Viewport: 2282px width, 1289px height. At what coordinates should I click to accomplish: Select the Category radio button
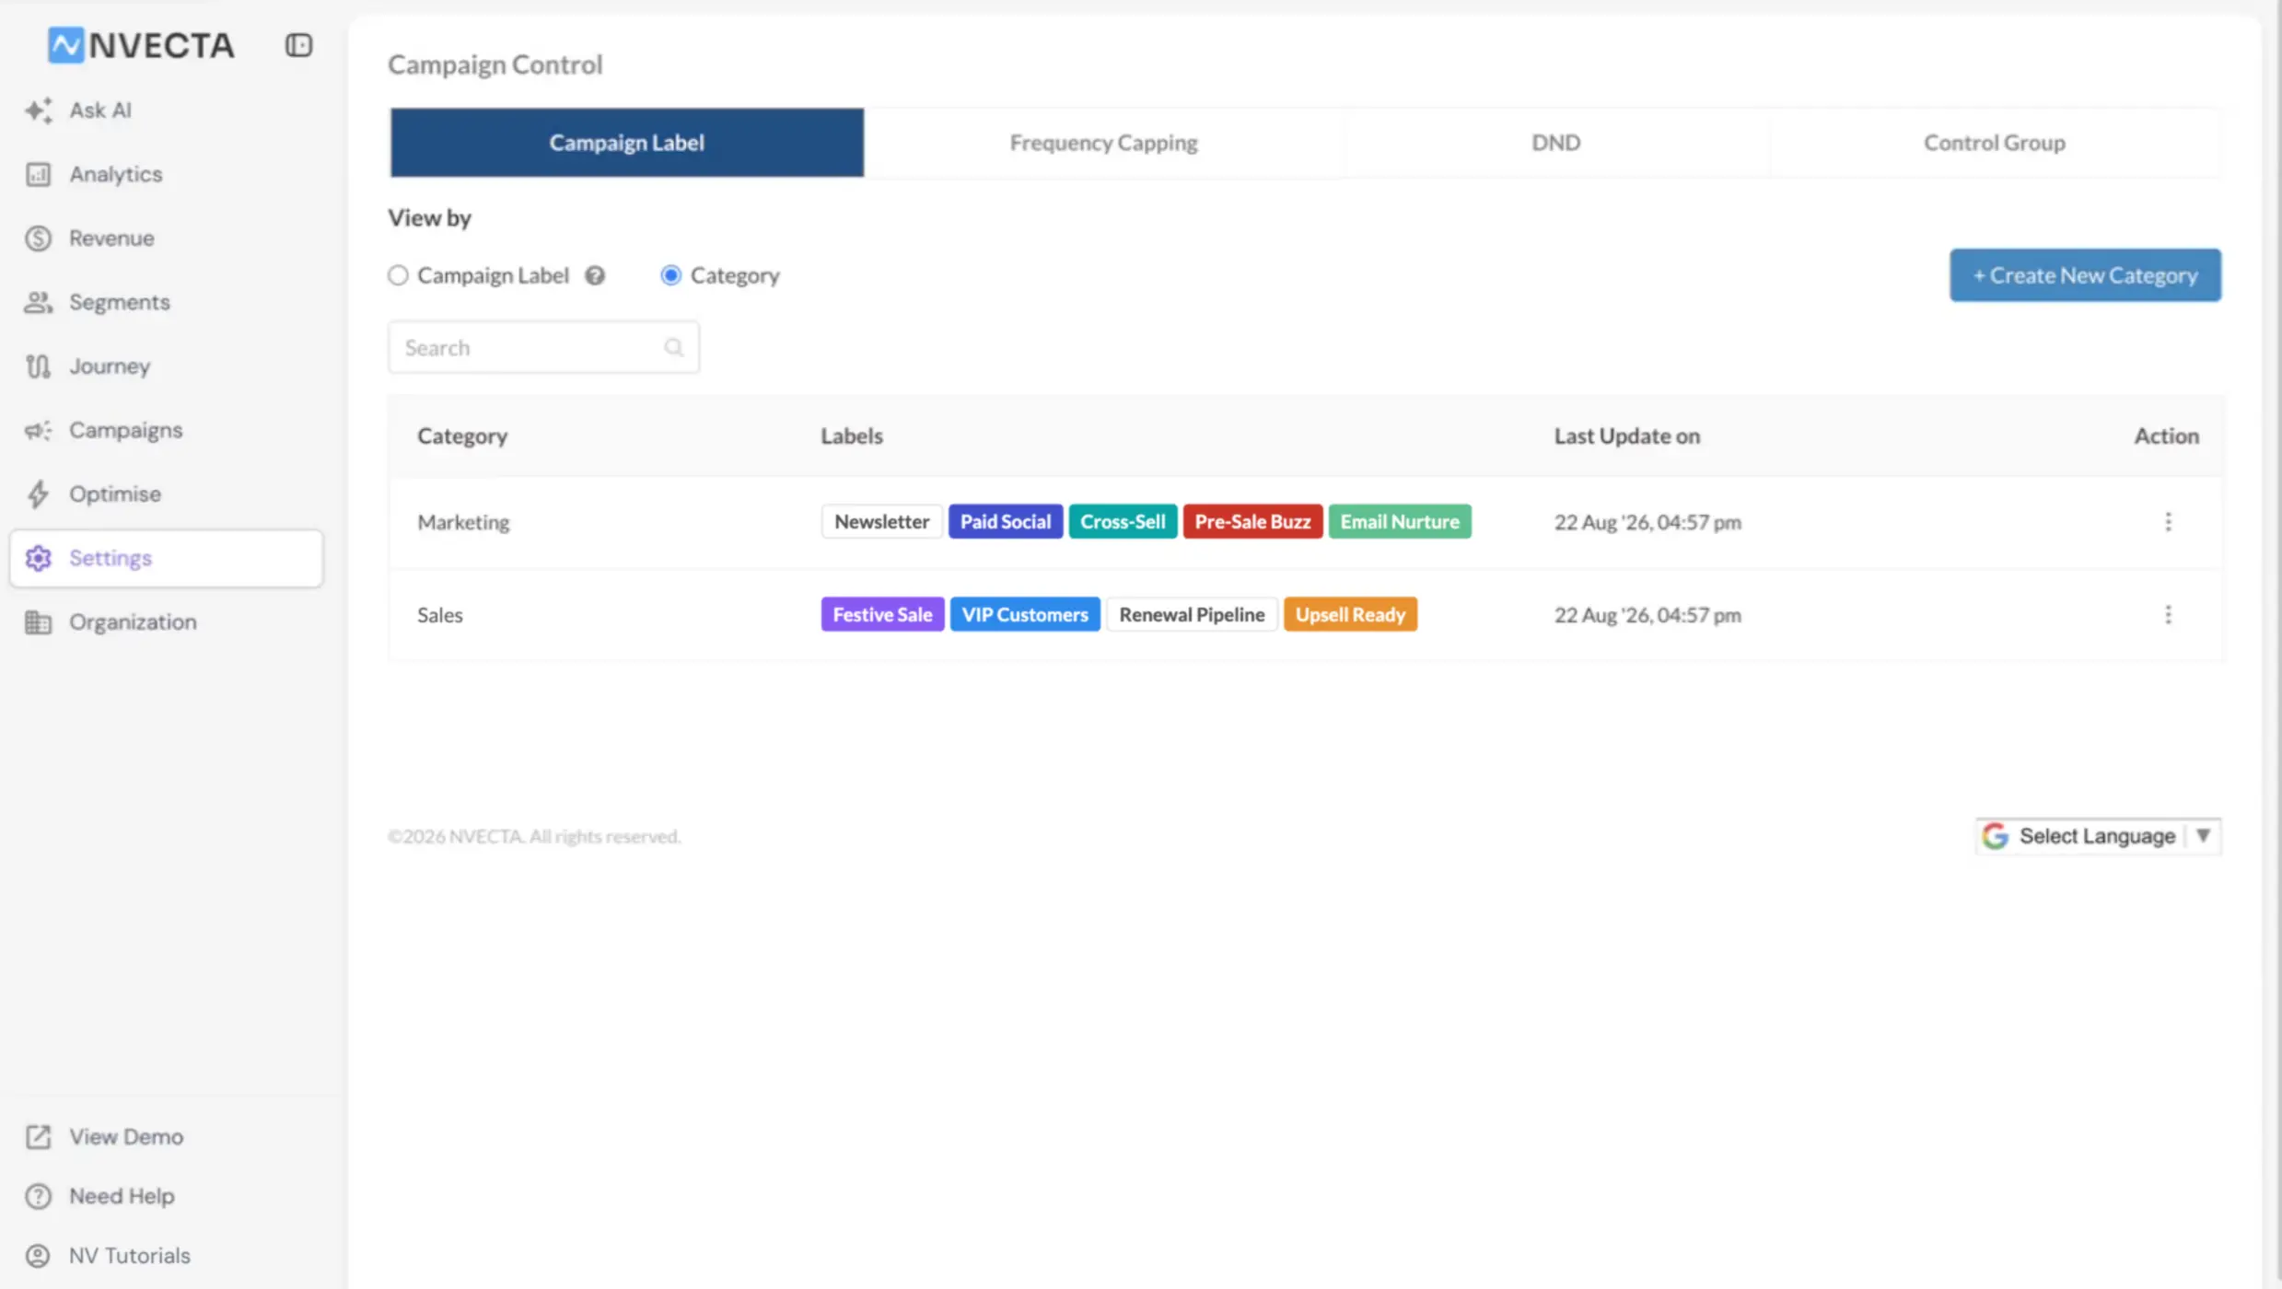670,275
